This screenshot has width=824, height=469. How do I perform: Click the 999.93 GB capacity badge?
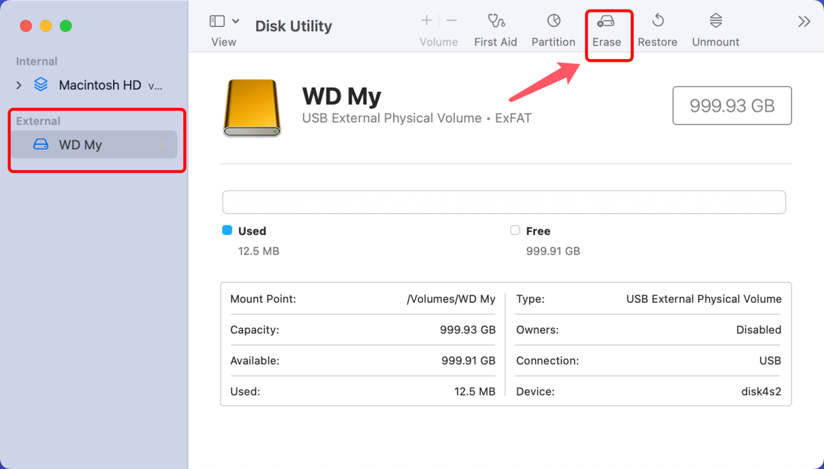point(732,105)
